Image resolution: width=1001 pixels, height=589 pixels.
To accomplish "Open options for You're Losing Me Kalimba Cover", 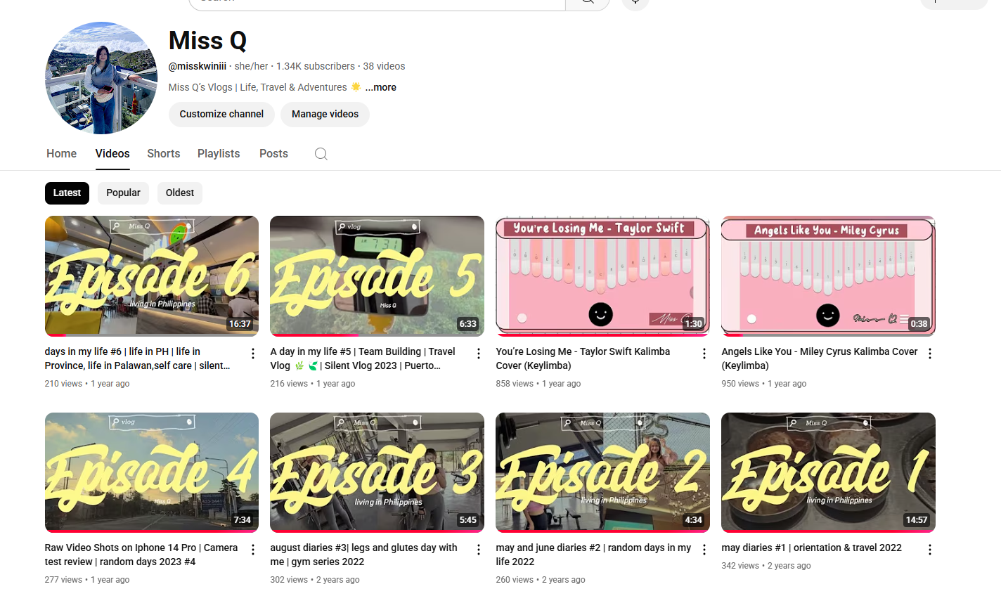I will [x=704, y=354].
